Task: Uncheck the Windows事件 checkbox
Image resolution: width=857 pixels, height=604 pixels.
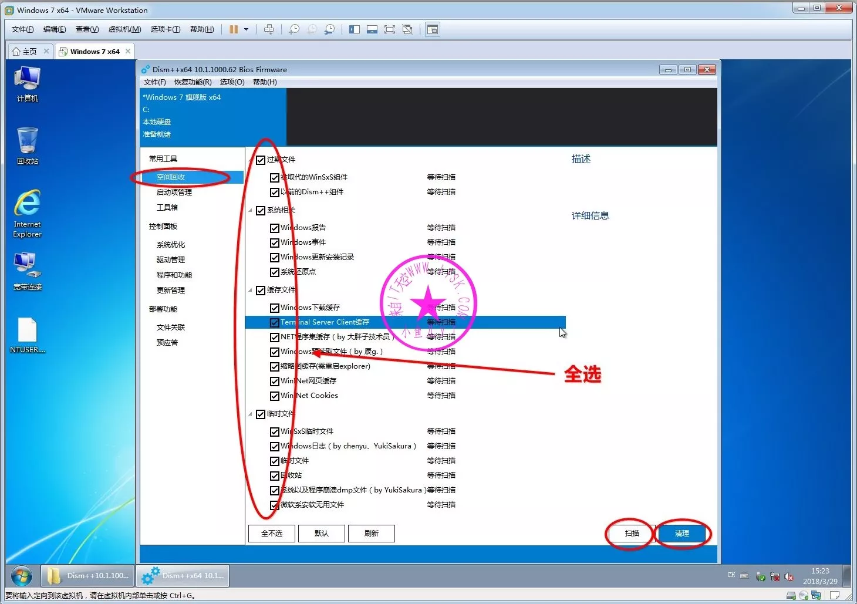Action: coord(274,243)
